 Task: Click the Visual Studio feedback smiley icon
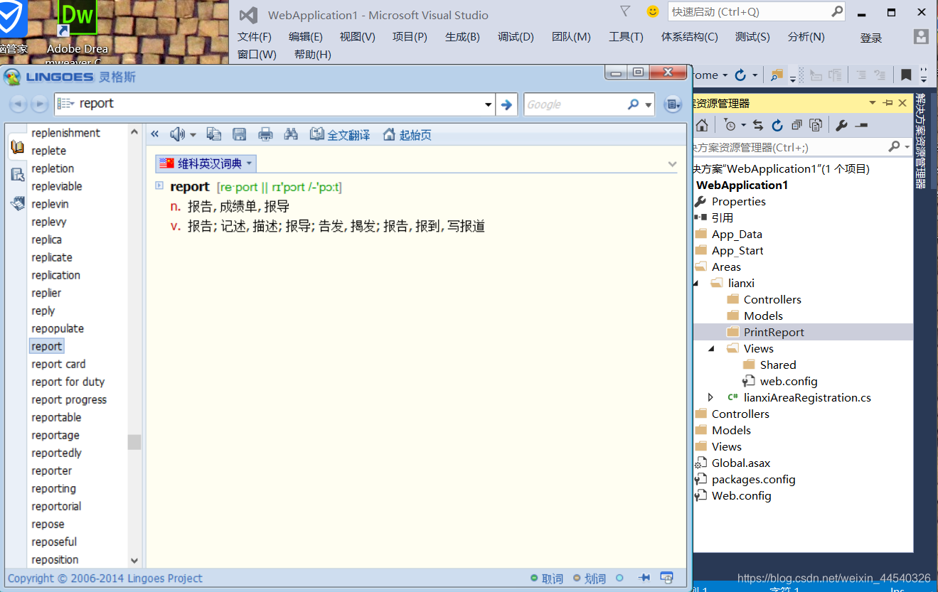[x=652, y=11]
